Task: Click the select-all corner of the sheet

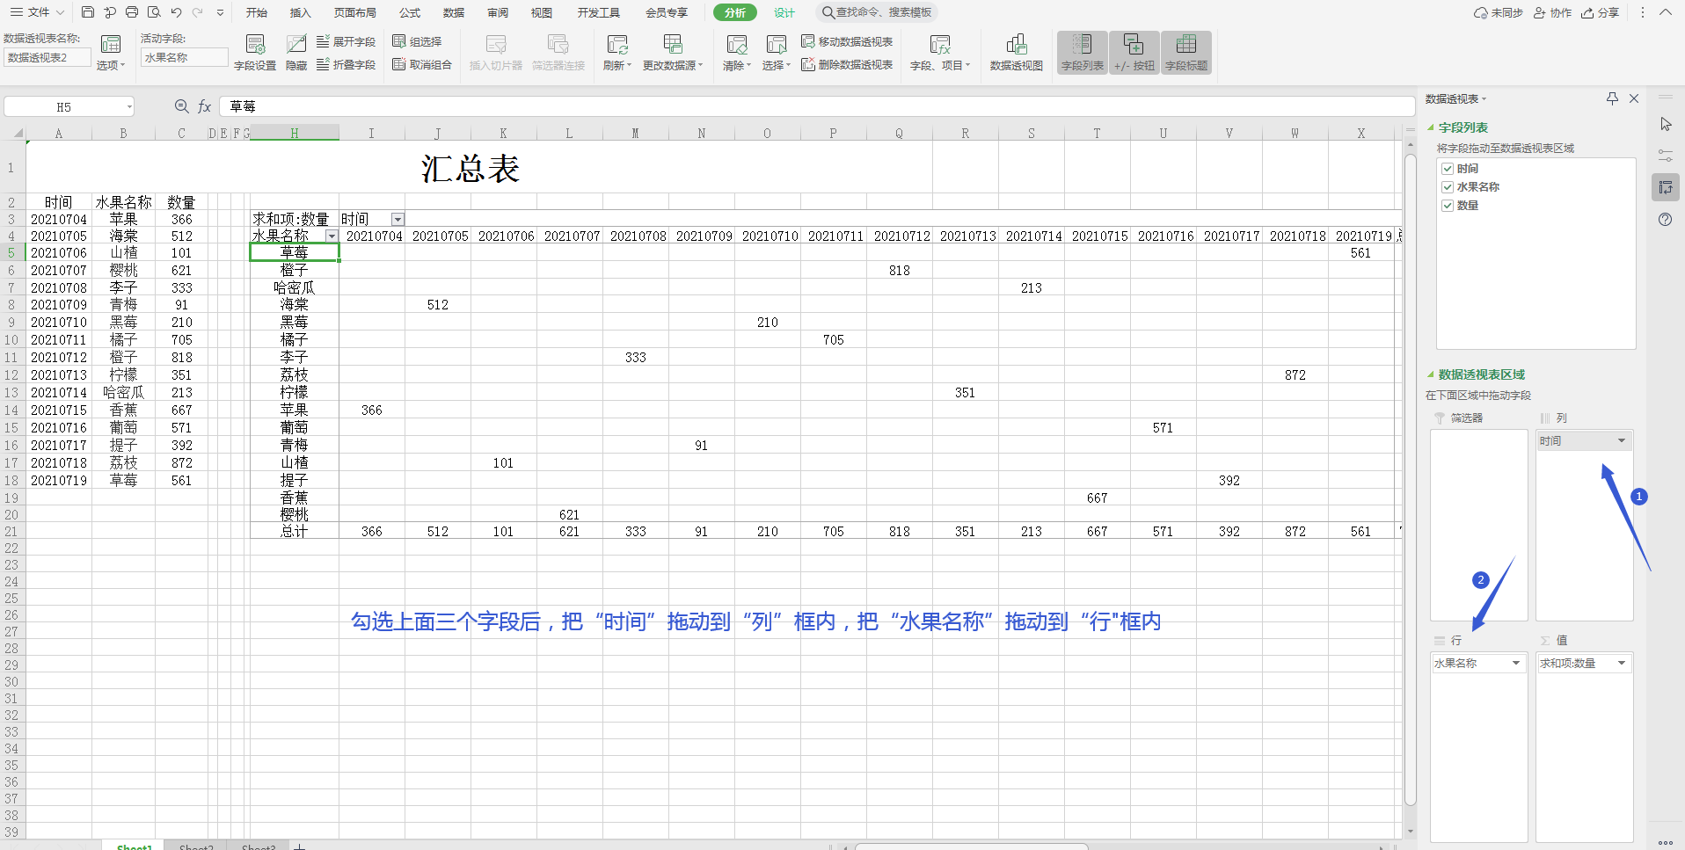Action: point(13,133)
